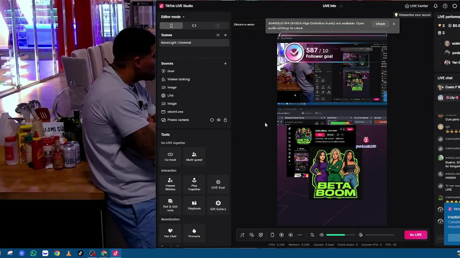460x258 pixels.
Task: Mute the speaker volume
Action: (322, 235)
